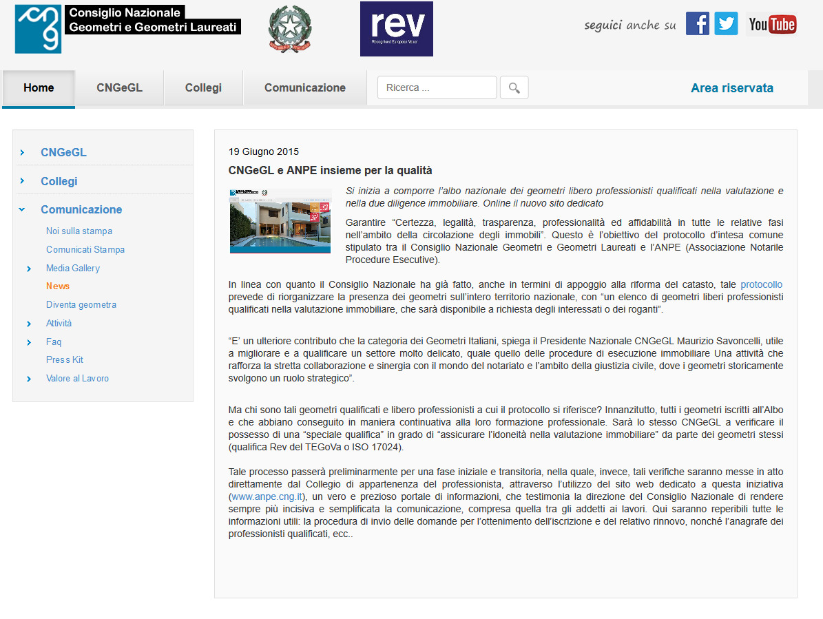The height and width of the screenshot is (619, 823).
Task: Click the article title CNGeGL e ANPE insieme
Action: point(330,171)
